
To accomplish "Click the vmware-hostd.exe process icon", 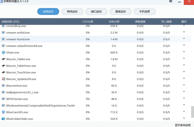I will coord(4,39).
